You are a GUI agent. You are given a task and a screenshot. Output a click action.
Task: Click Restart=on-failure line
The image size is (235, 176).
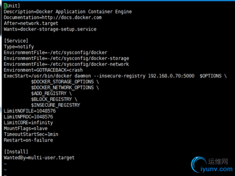click(28, 140)
